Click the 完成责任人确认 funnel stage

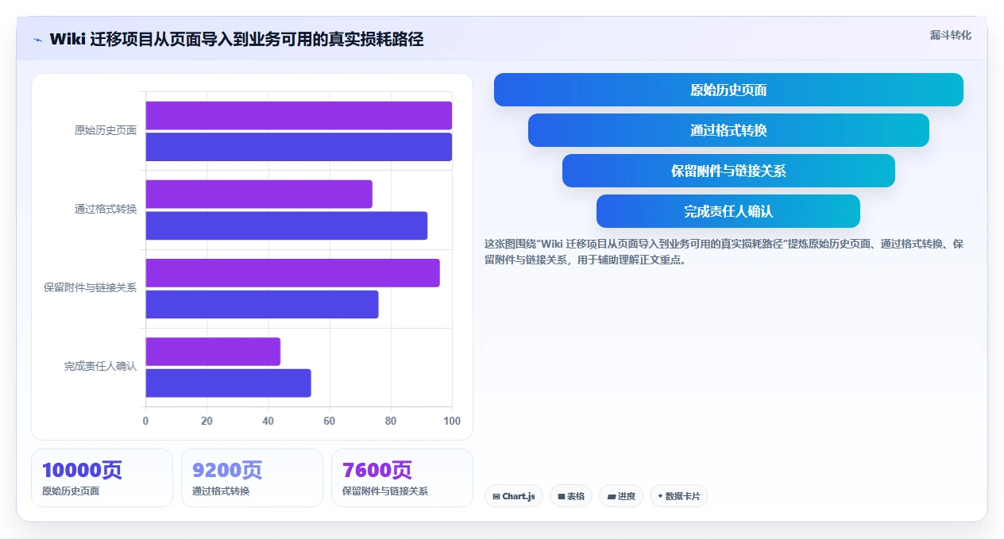click(728, 211)
